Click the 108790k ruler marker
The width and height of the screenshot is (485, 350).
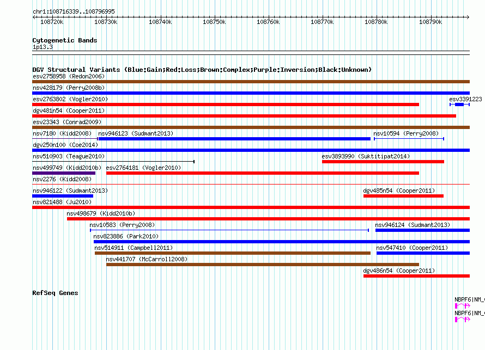point(431,22)
